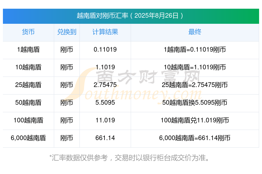This screenshot has width=262, height=174.
Task: Click the text 6,000越南盾=661.14刚币
Action: tap(195, 138)
